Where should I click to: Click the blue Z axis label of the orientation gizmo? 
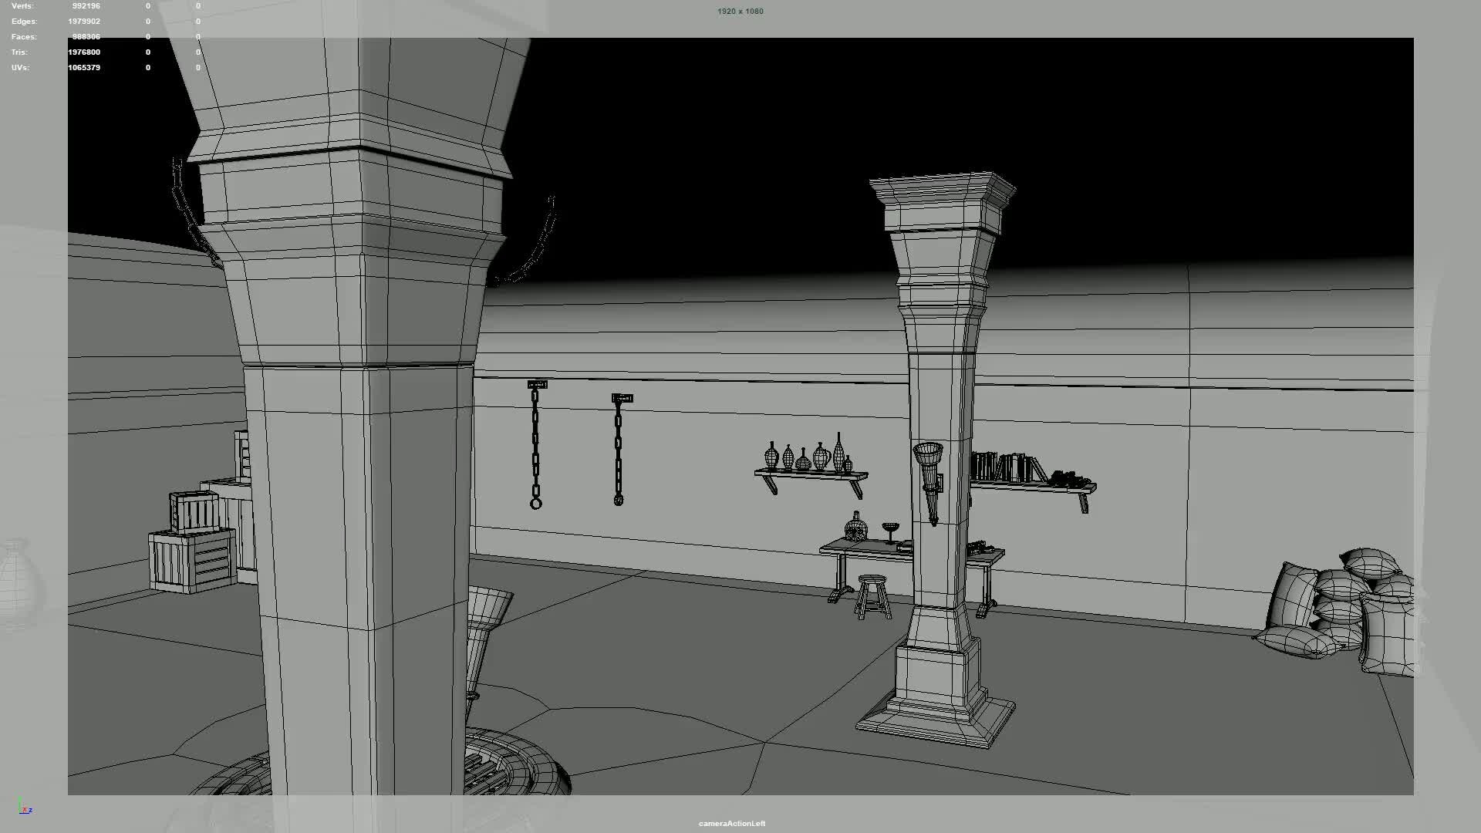[31, 811]
